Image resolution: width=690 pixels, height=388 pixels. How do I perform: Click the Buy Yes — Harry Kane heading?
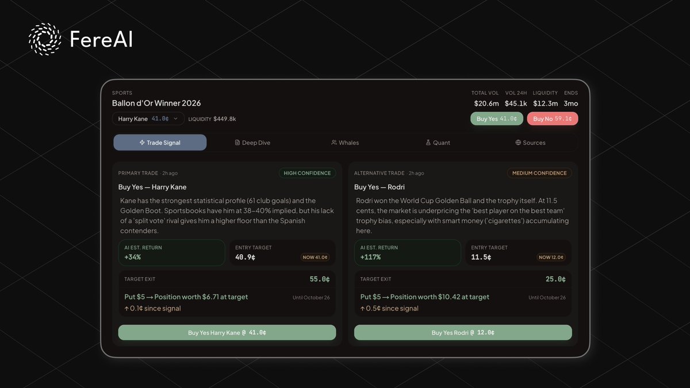(x=152, y=187)
